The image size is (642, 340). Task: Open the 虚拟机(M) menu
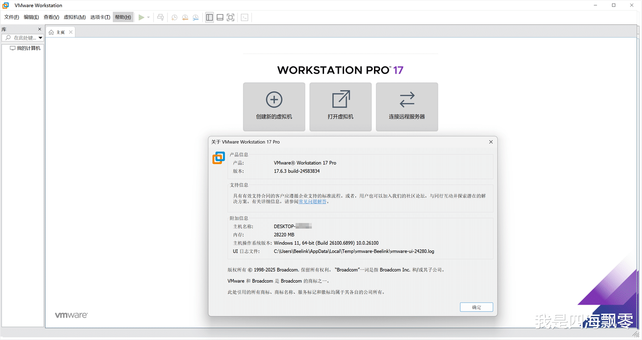click(x=74, y=17)
